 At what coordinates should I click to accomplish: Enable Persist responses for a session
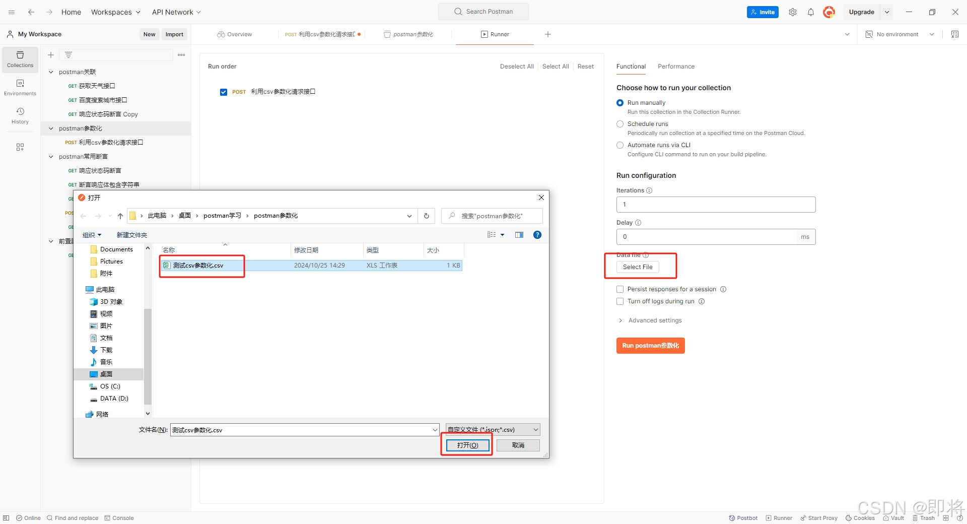pyautogui.click(x=620, y=289)
